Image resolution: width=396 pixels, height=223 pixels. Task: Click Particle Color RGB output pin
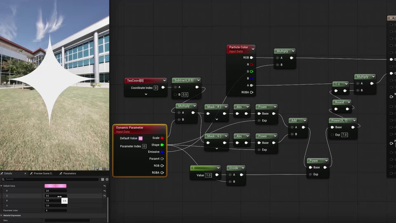(251, 57)
